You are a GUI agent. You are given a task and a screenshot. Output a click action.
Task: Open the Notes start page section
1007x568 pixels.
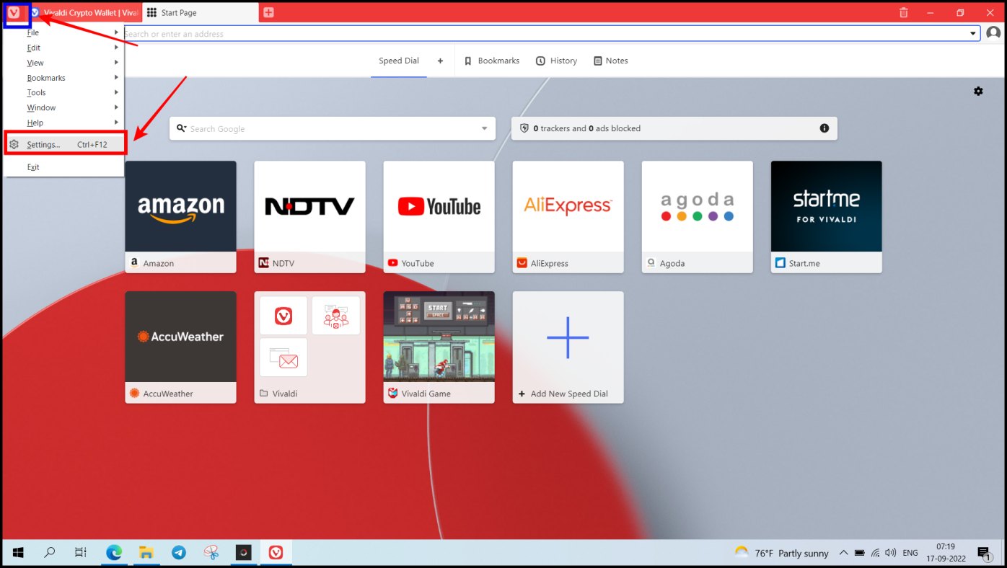(x=610, y=61)
